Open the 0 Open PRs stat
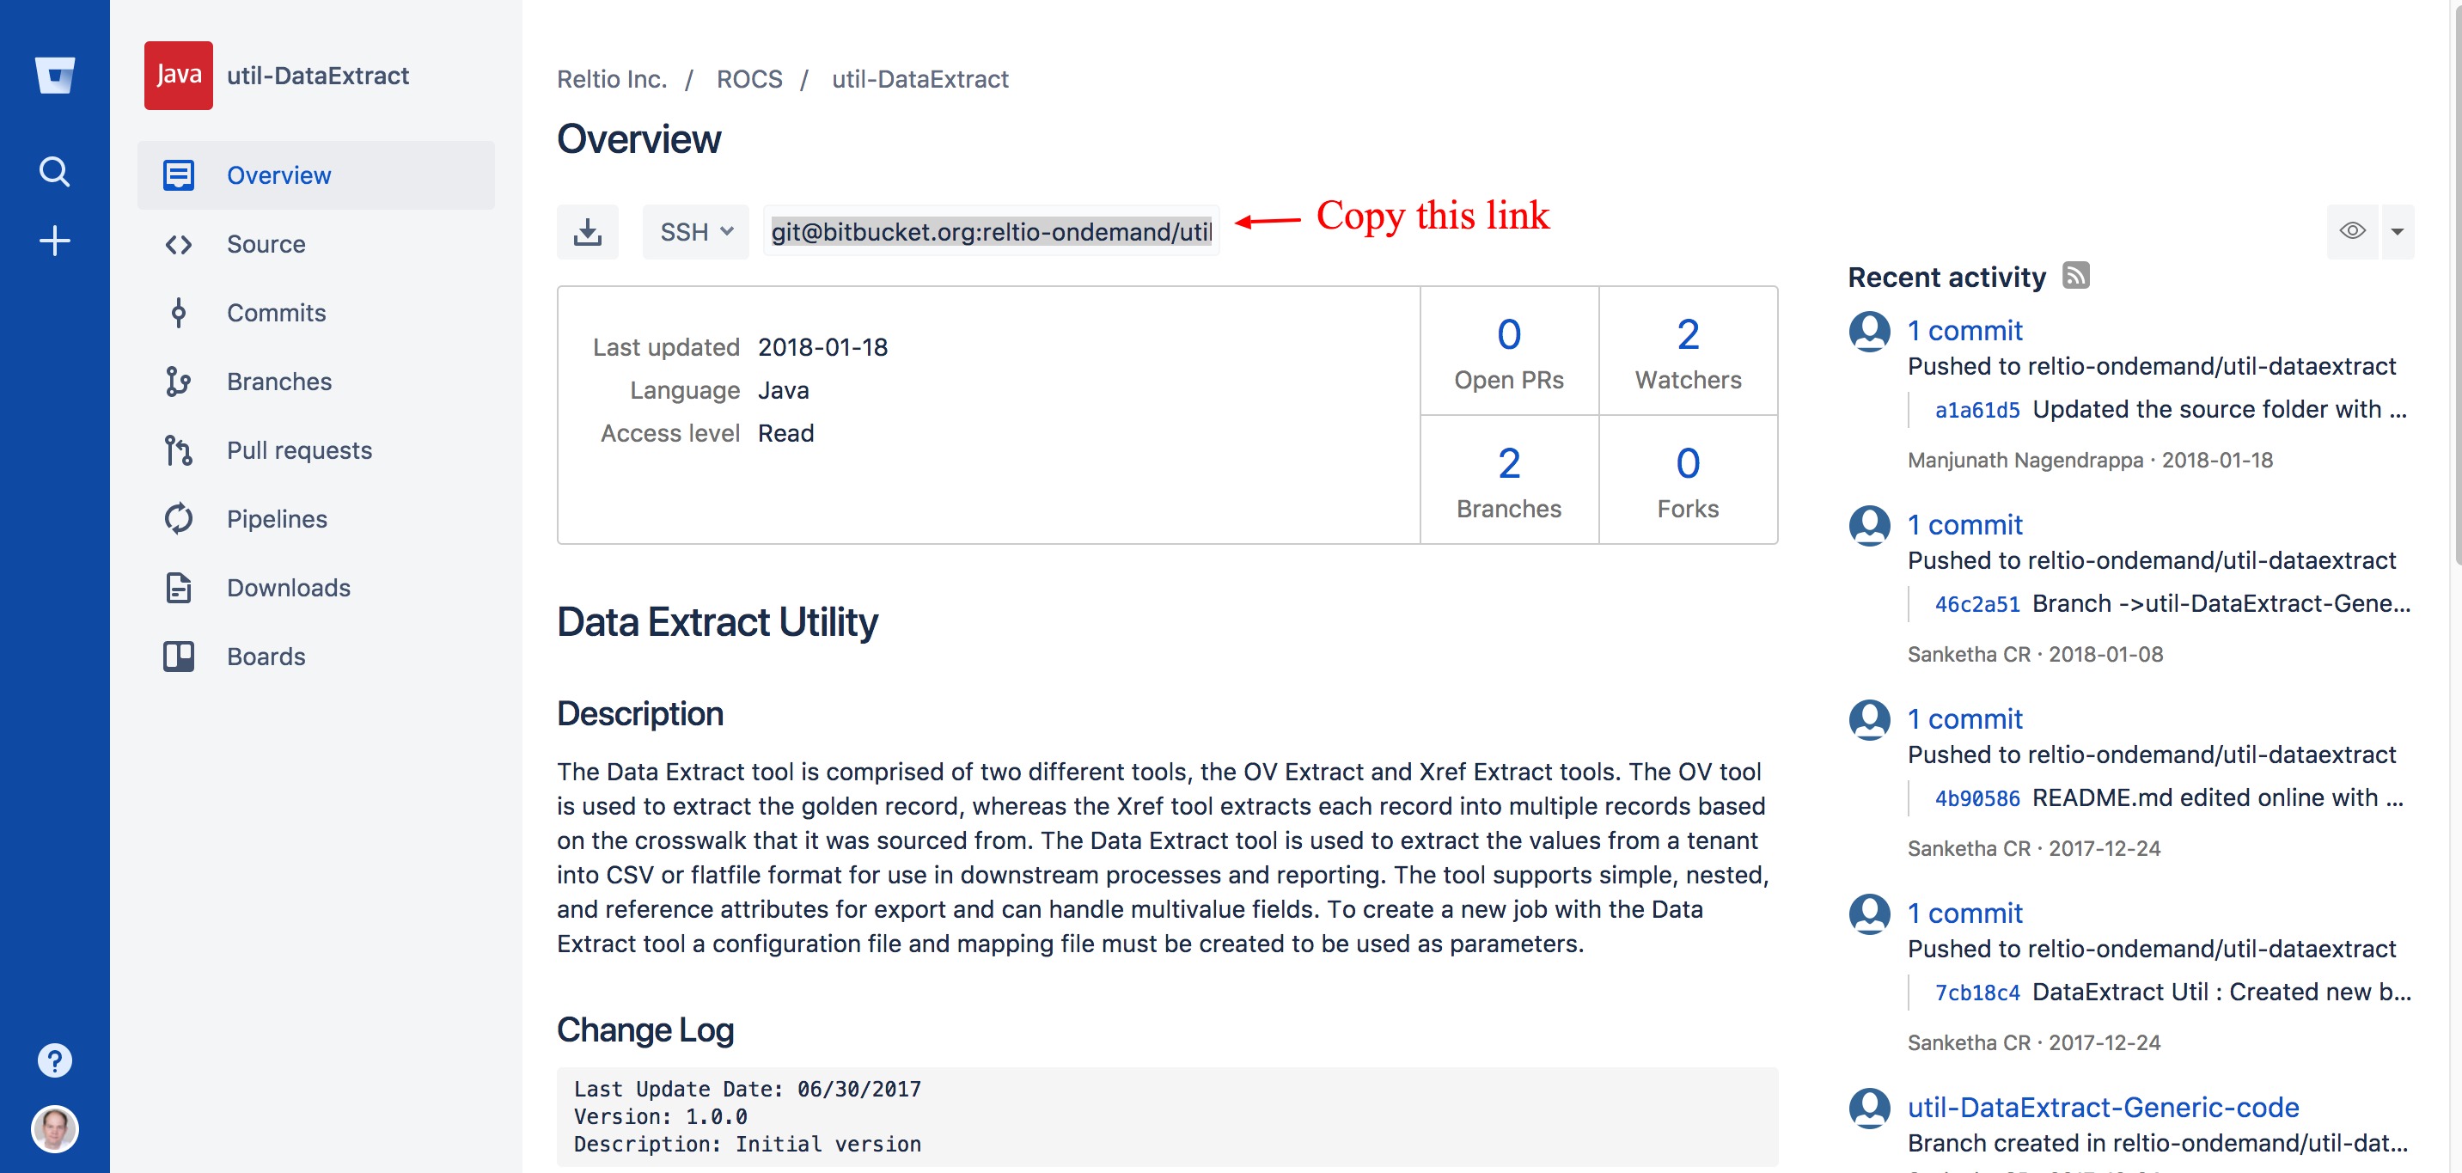Screen dimensions: 2462x1173 point(1509,351)
